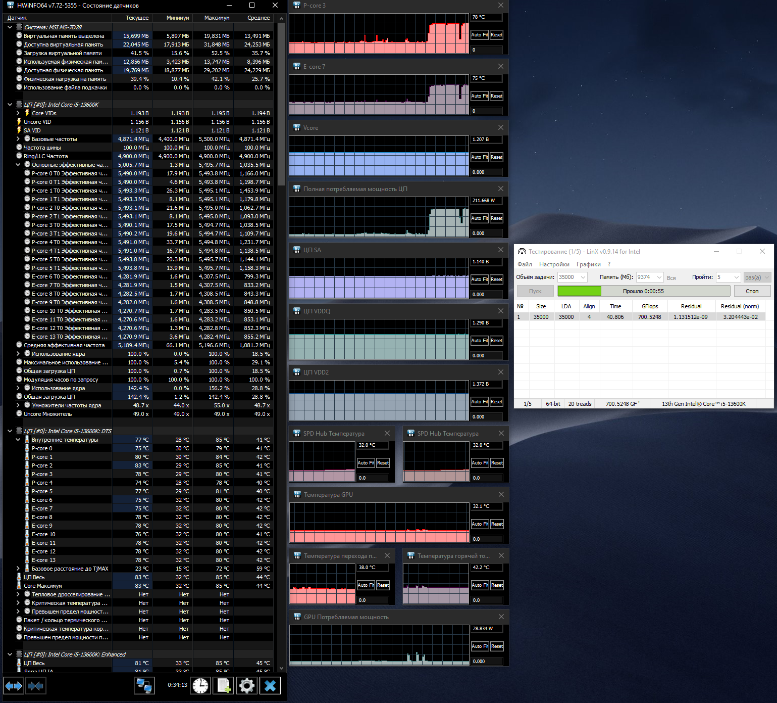Click the thermometer icon beside P-core 0
The width and height of the screenshot is (777, 703).
click(27, 448)
